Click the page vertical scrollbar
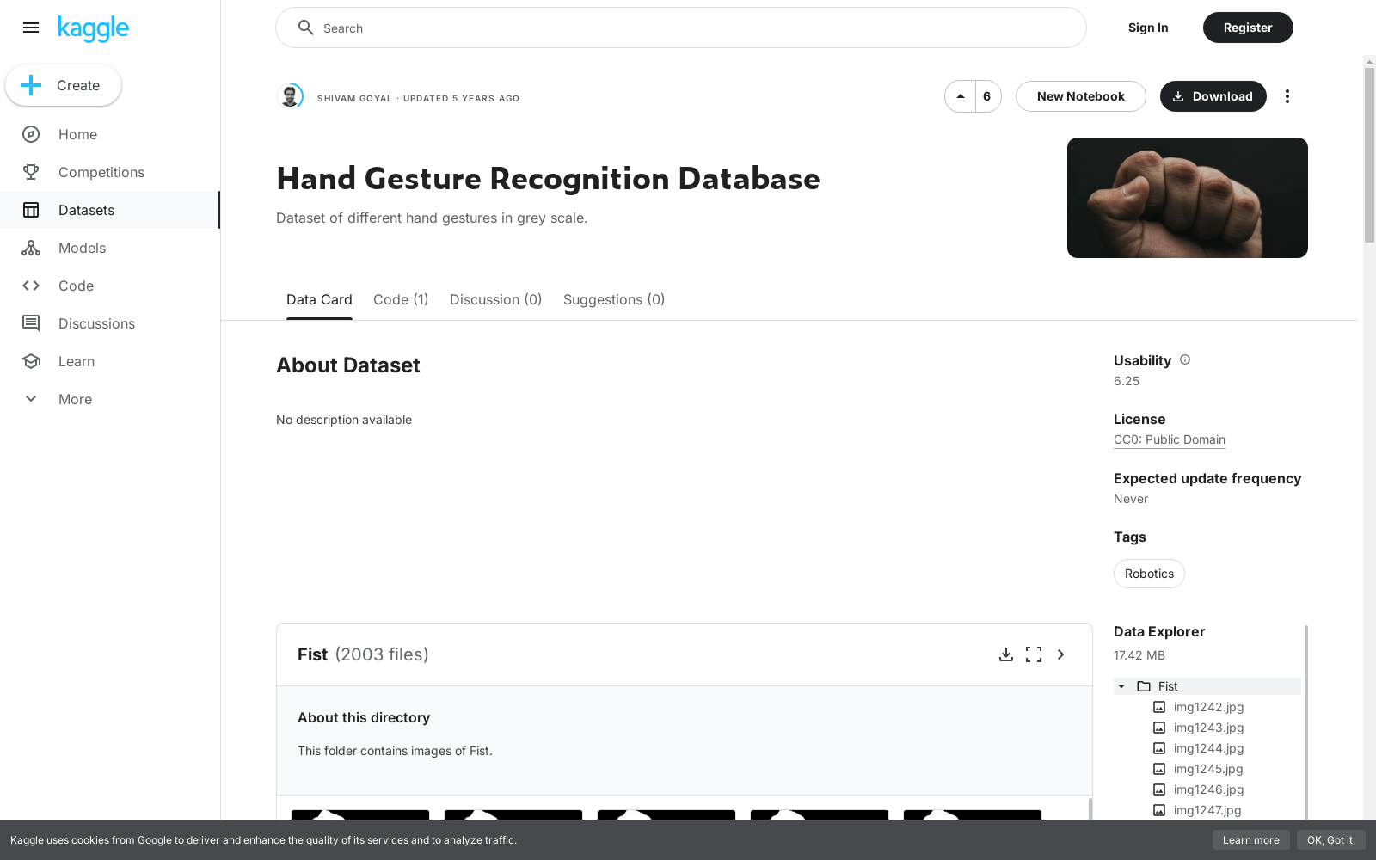This screenshot has width=1376, height=860. [x=1369, y=155]
